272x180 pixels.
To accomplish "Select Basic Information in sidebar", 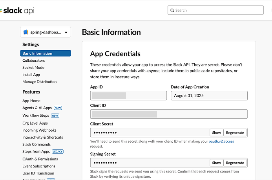I will (x=37, y=53).
